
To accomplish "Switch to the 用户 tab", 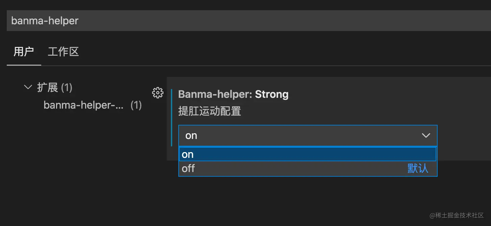I will click(x=24, y=52).
